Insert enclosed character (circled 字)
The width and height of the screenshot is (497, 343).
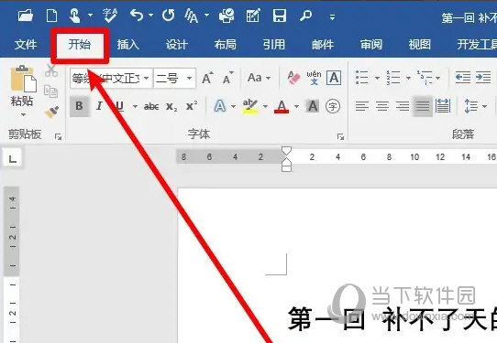333,106
